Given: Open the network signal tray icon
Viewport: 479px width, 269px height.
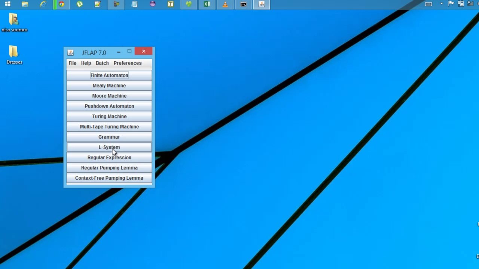Looking at the screenshot, I should tap(470, 4).
